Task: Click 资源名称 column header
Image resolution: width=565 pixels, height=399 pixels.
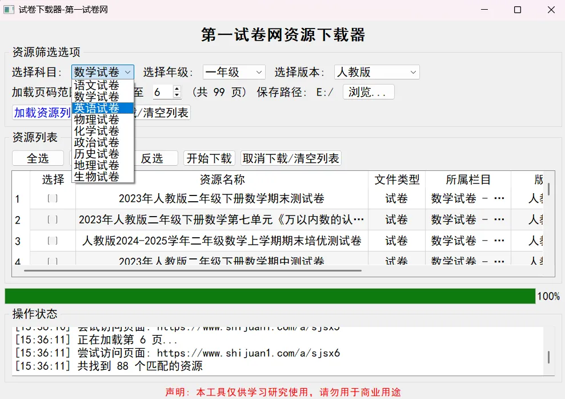Action: click(222, 179)
